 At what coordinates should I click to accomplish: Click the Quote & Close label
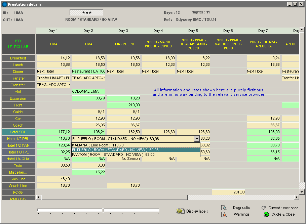(x=283, y=214)
